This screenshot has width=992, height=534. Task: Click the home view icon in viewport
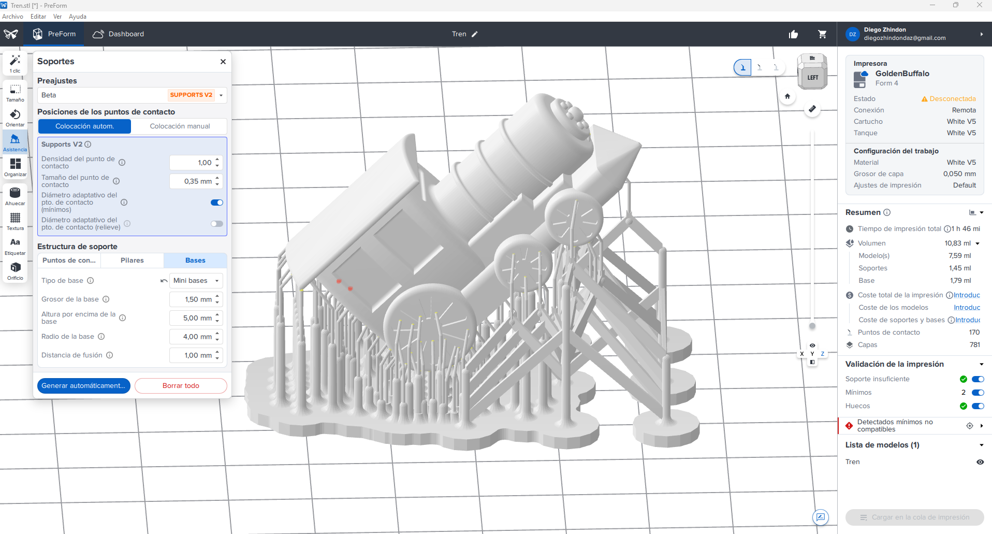click(787, 96)
